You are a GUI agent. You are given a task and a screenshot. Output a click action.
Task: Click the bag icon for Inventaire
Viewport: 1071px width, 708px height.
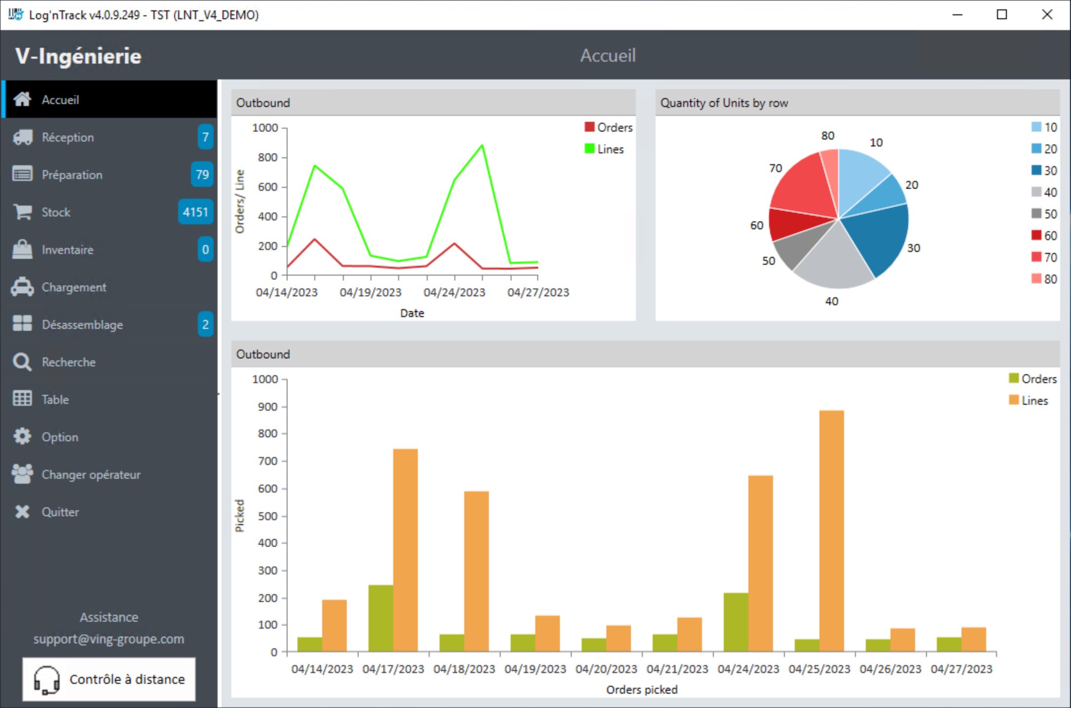click(23, 249)
